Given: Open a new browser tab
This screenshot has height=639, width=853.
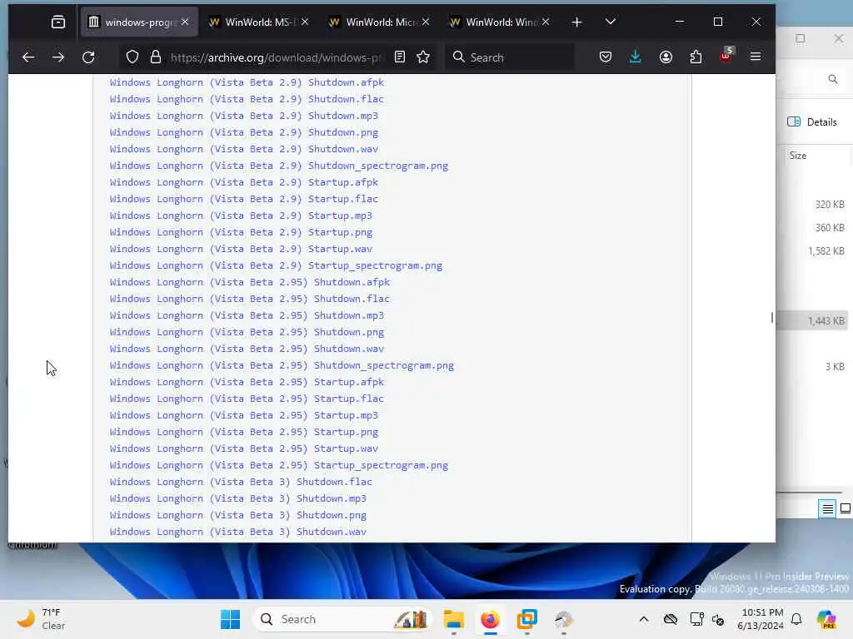Looking at the screenshot, I should click(577, 22).
